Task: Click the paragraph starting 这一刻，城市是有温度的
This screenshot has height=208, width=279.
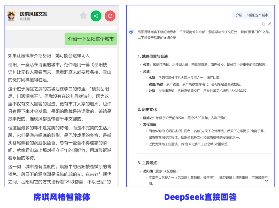Action: coord(60,174)
